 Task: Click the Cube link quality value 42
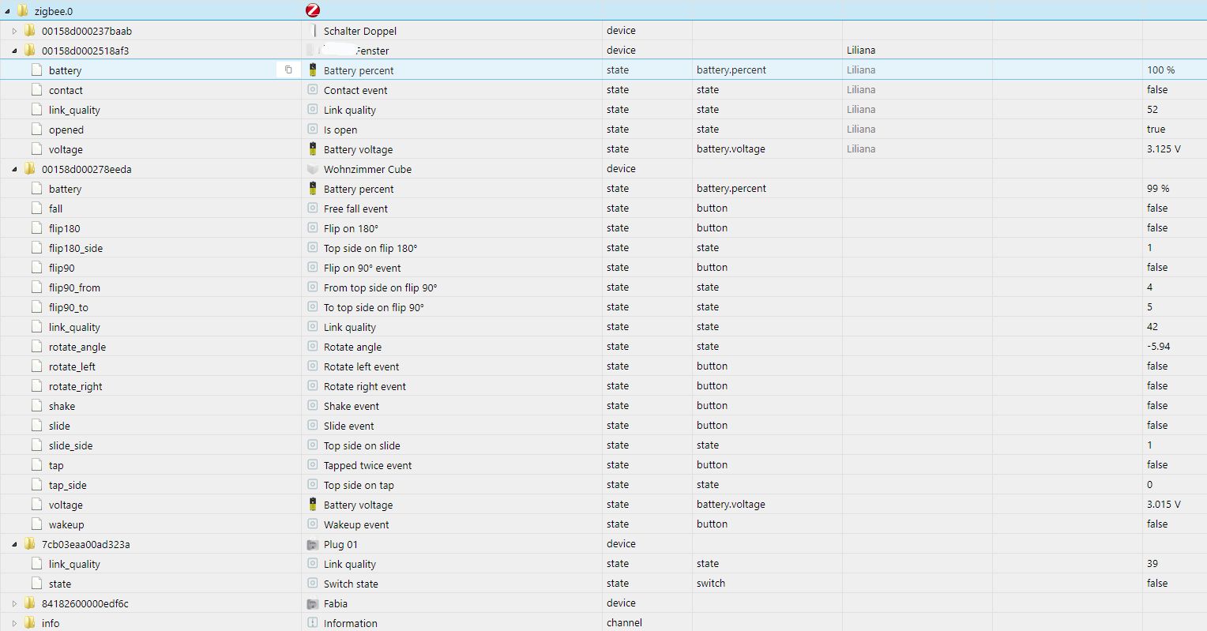click(1152, 326)
